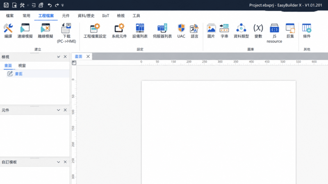
Task: Click the tools wrench icon in title bar
Action: click(x=22, y=5)
